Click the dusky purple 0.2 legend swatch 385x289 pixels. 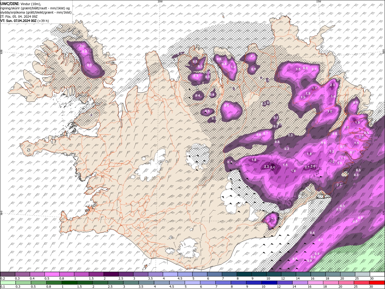pos(8,274)
